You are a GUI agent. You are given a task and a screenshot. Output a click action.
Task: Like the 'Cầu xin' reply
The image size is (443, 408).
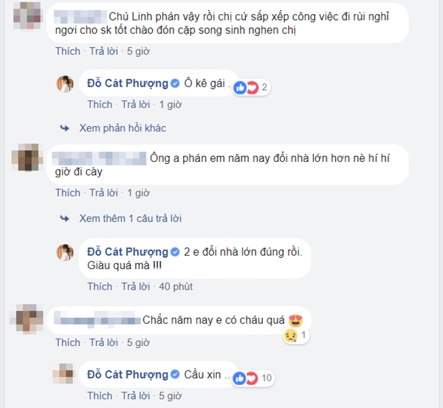click(x=100, y=395)
